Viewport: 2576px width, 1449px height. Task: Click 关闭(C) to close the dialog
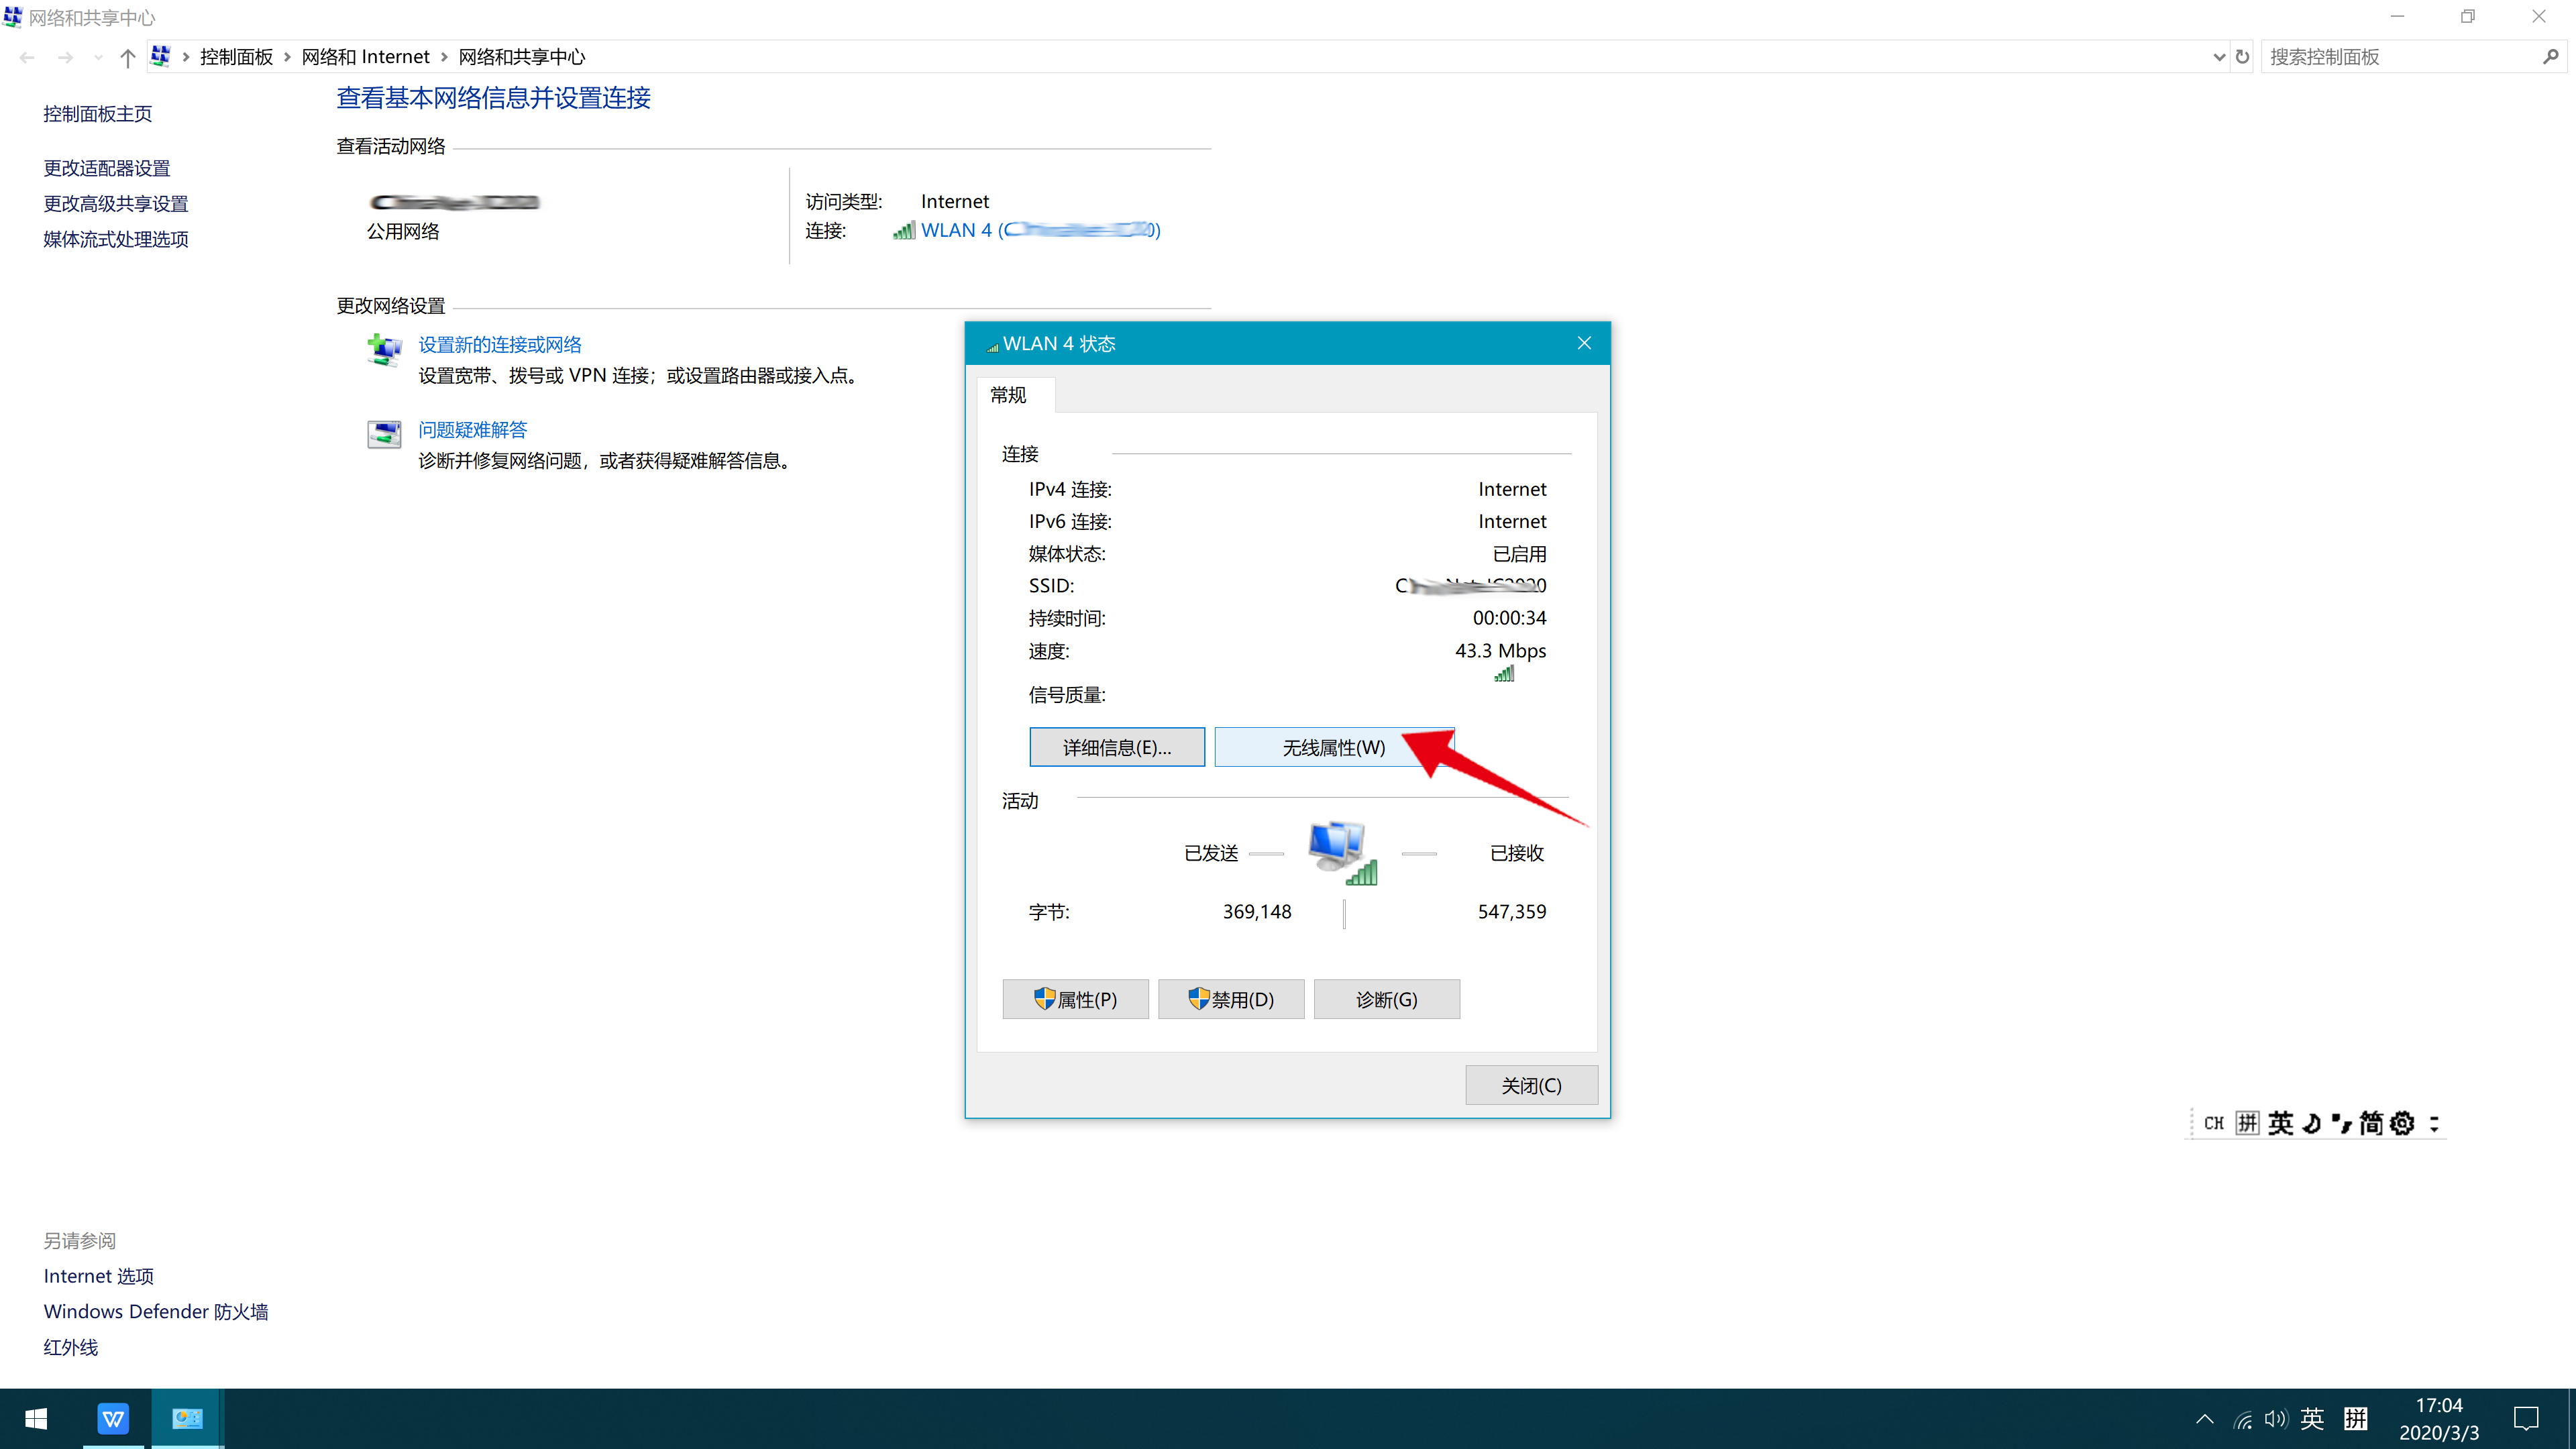point(1531,1085)
